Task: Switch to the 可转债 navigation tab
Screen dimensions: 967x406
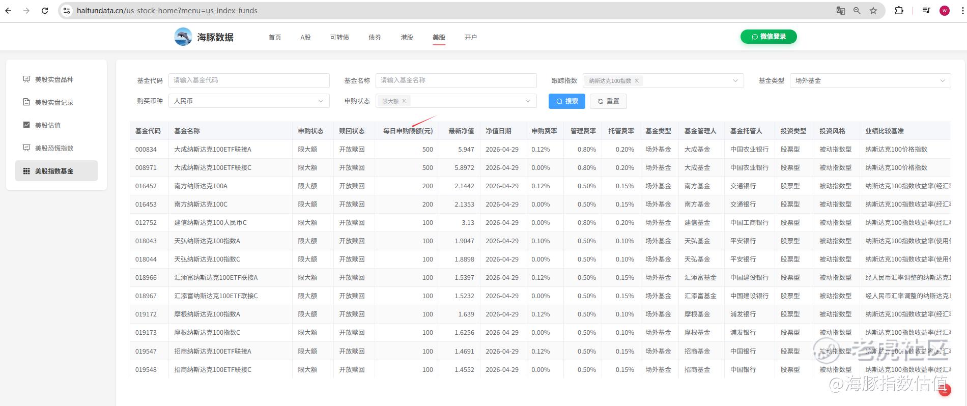Action: tap(339, 37)
